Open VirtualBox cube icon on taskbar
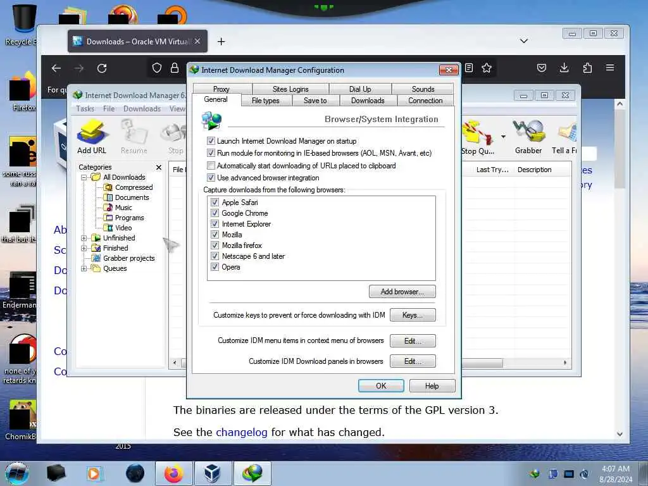The image size is (648, 486). point(213,473)
